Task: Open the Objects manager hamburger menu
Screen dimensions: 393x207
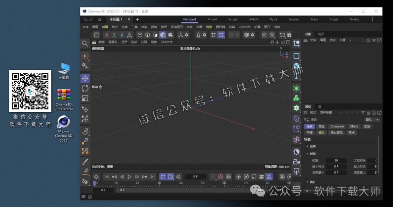Action: (305, 40)
